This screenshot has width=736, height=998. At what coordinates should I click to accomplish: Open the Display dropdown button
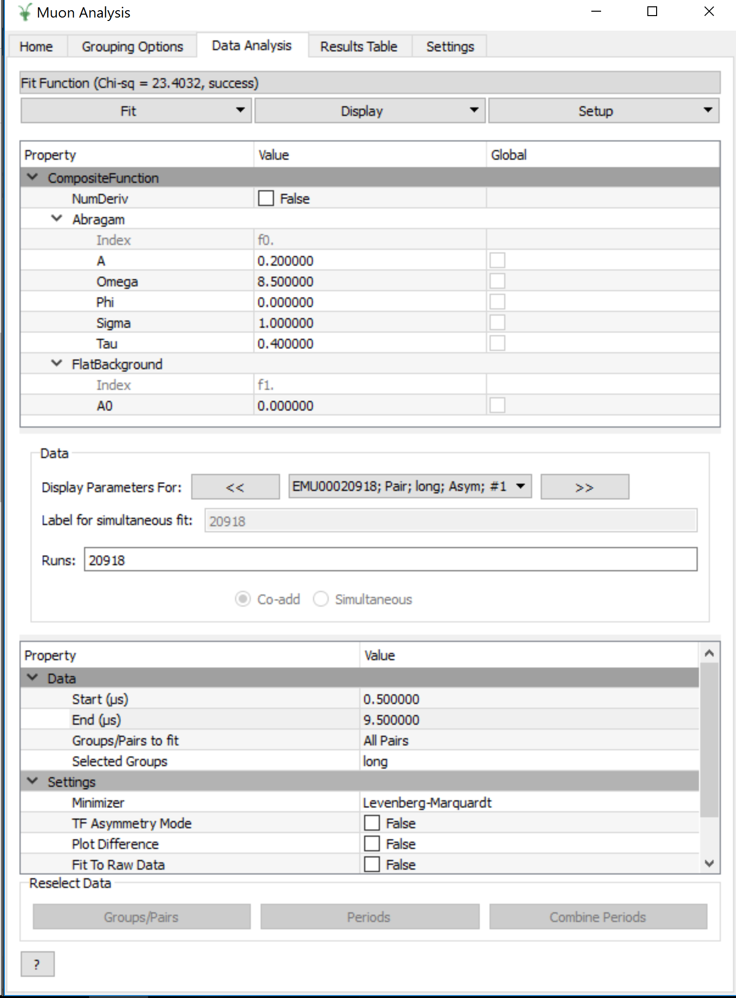tap(369, 111)
